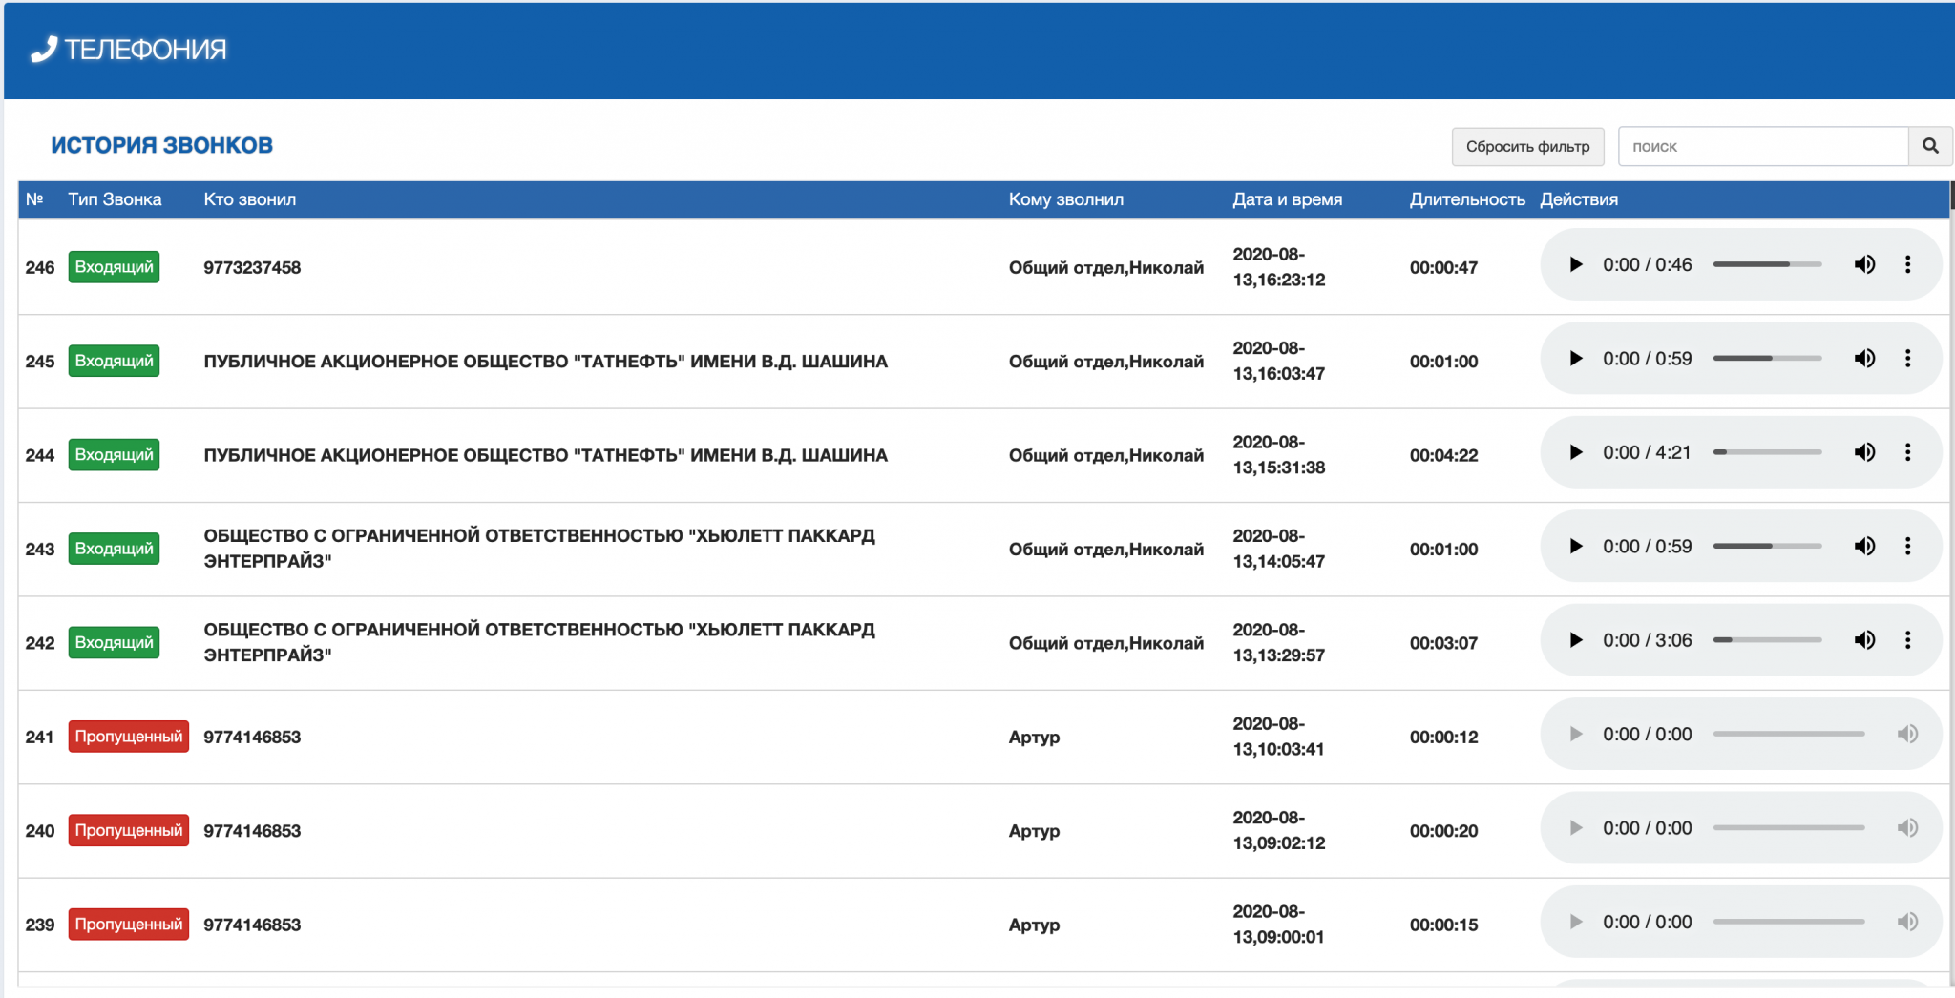Mute audio for call 244 player
Screen dimensions: 1955x998
(x=1864, y=452)
